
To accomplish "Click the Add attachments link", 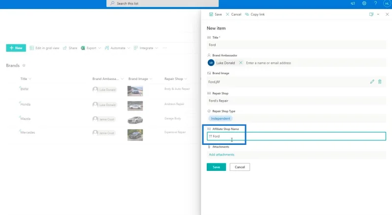I will point(221,155).
